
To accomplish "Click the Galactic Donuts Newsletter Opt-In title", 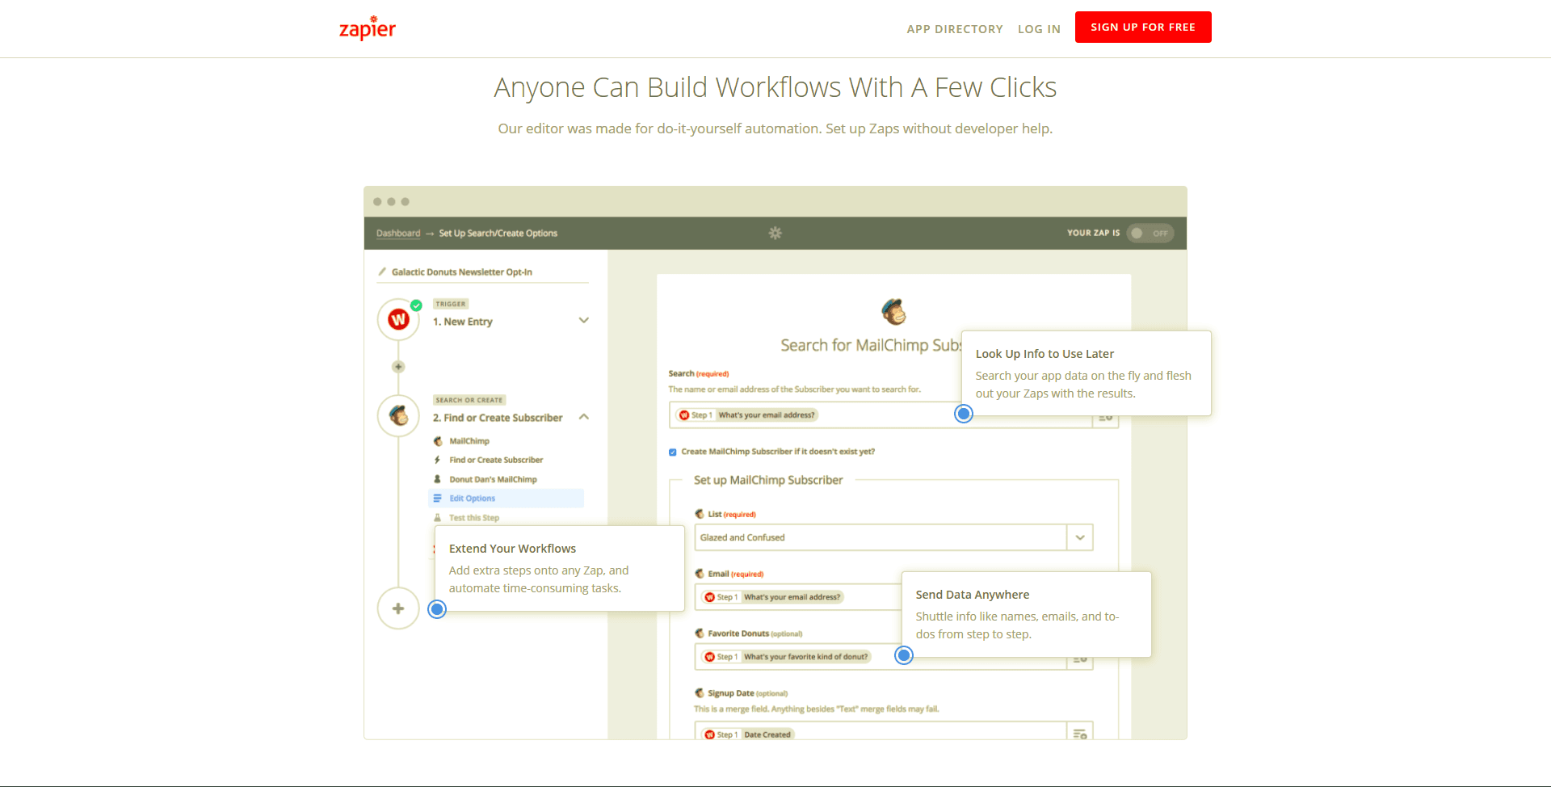I will coord(462,272).
